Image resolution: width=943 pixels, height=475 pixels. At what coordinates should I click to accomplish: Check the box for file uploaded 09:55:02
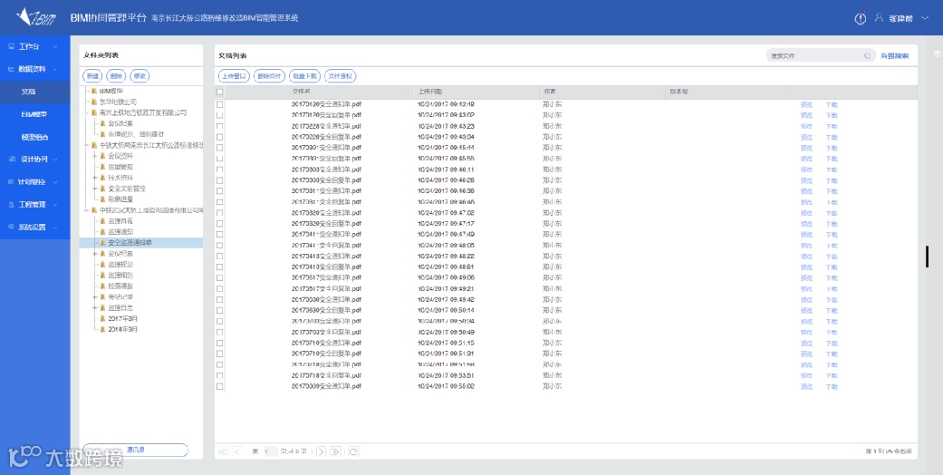point(219,386)
